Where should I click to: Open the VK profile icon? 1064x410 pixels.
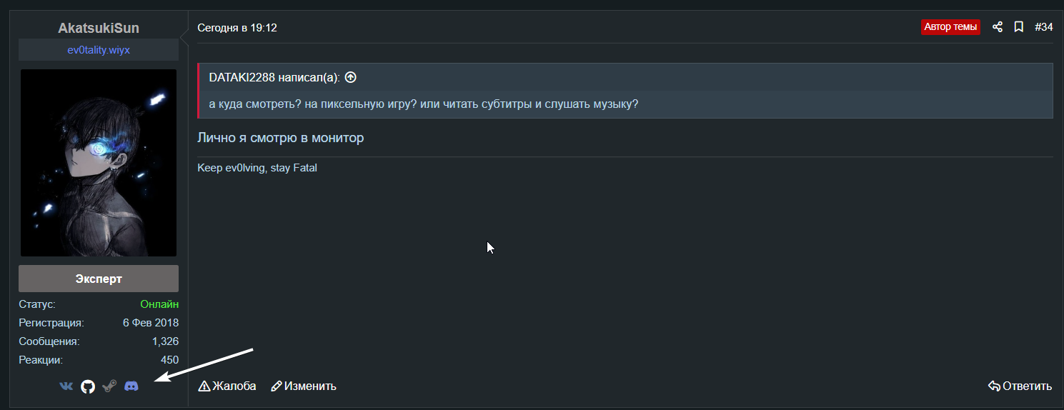(x=66, y=386)
